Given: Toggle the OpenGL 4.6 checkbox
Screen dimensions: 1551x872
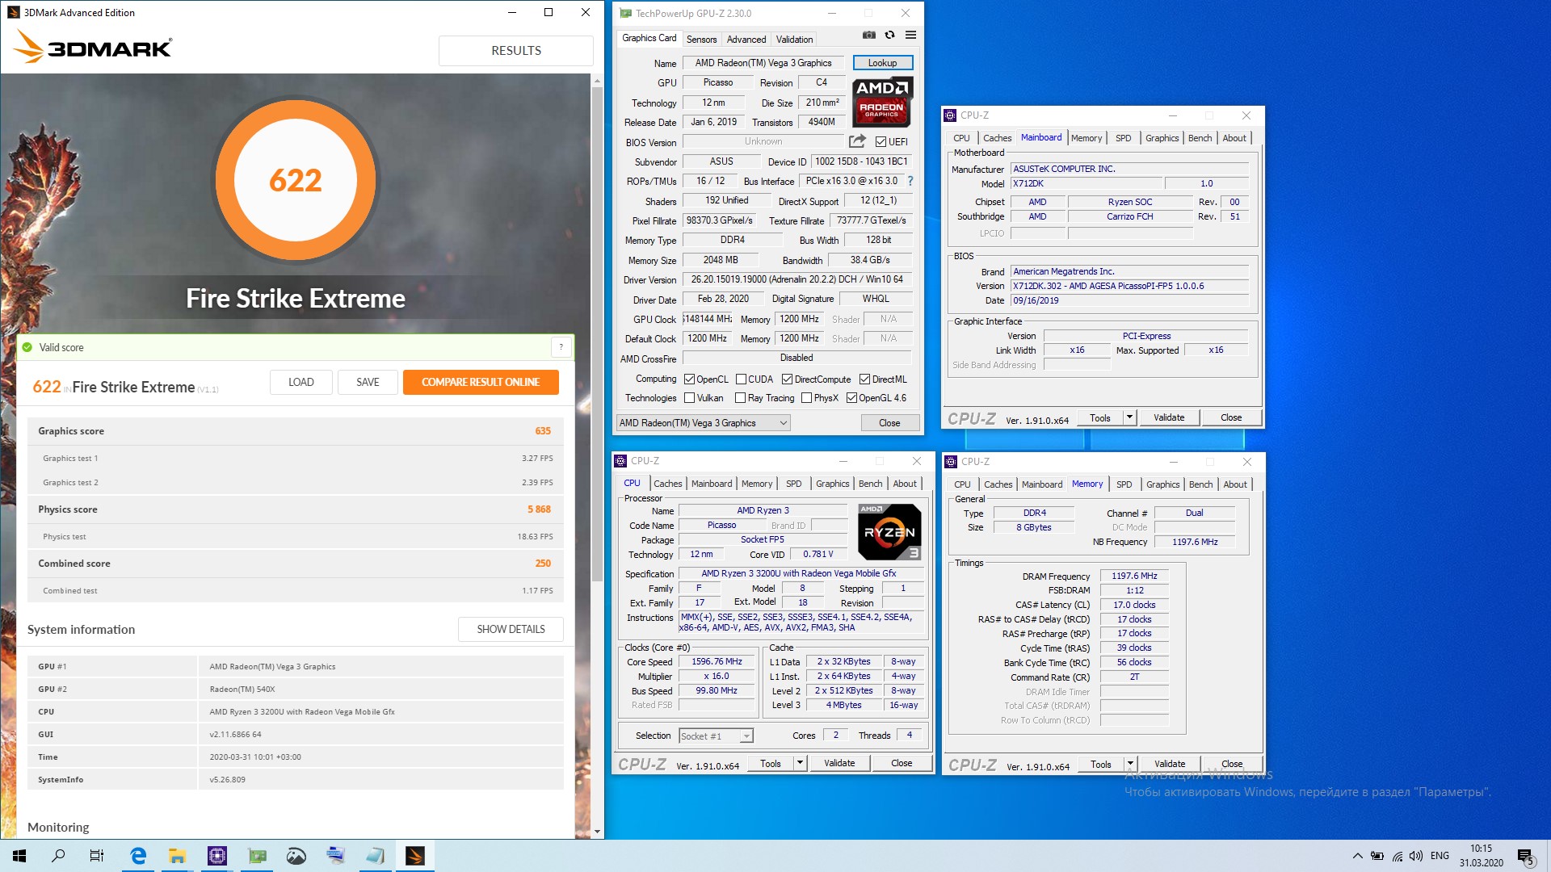Looking at the screenshot, I should coord(851,398).
